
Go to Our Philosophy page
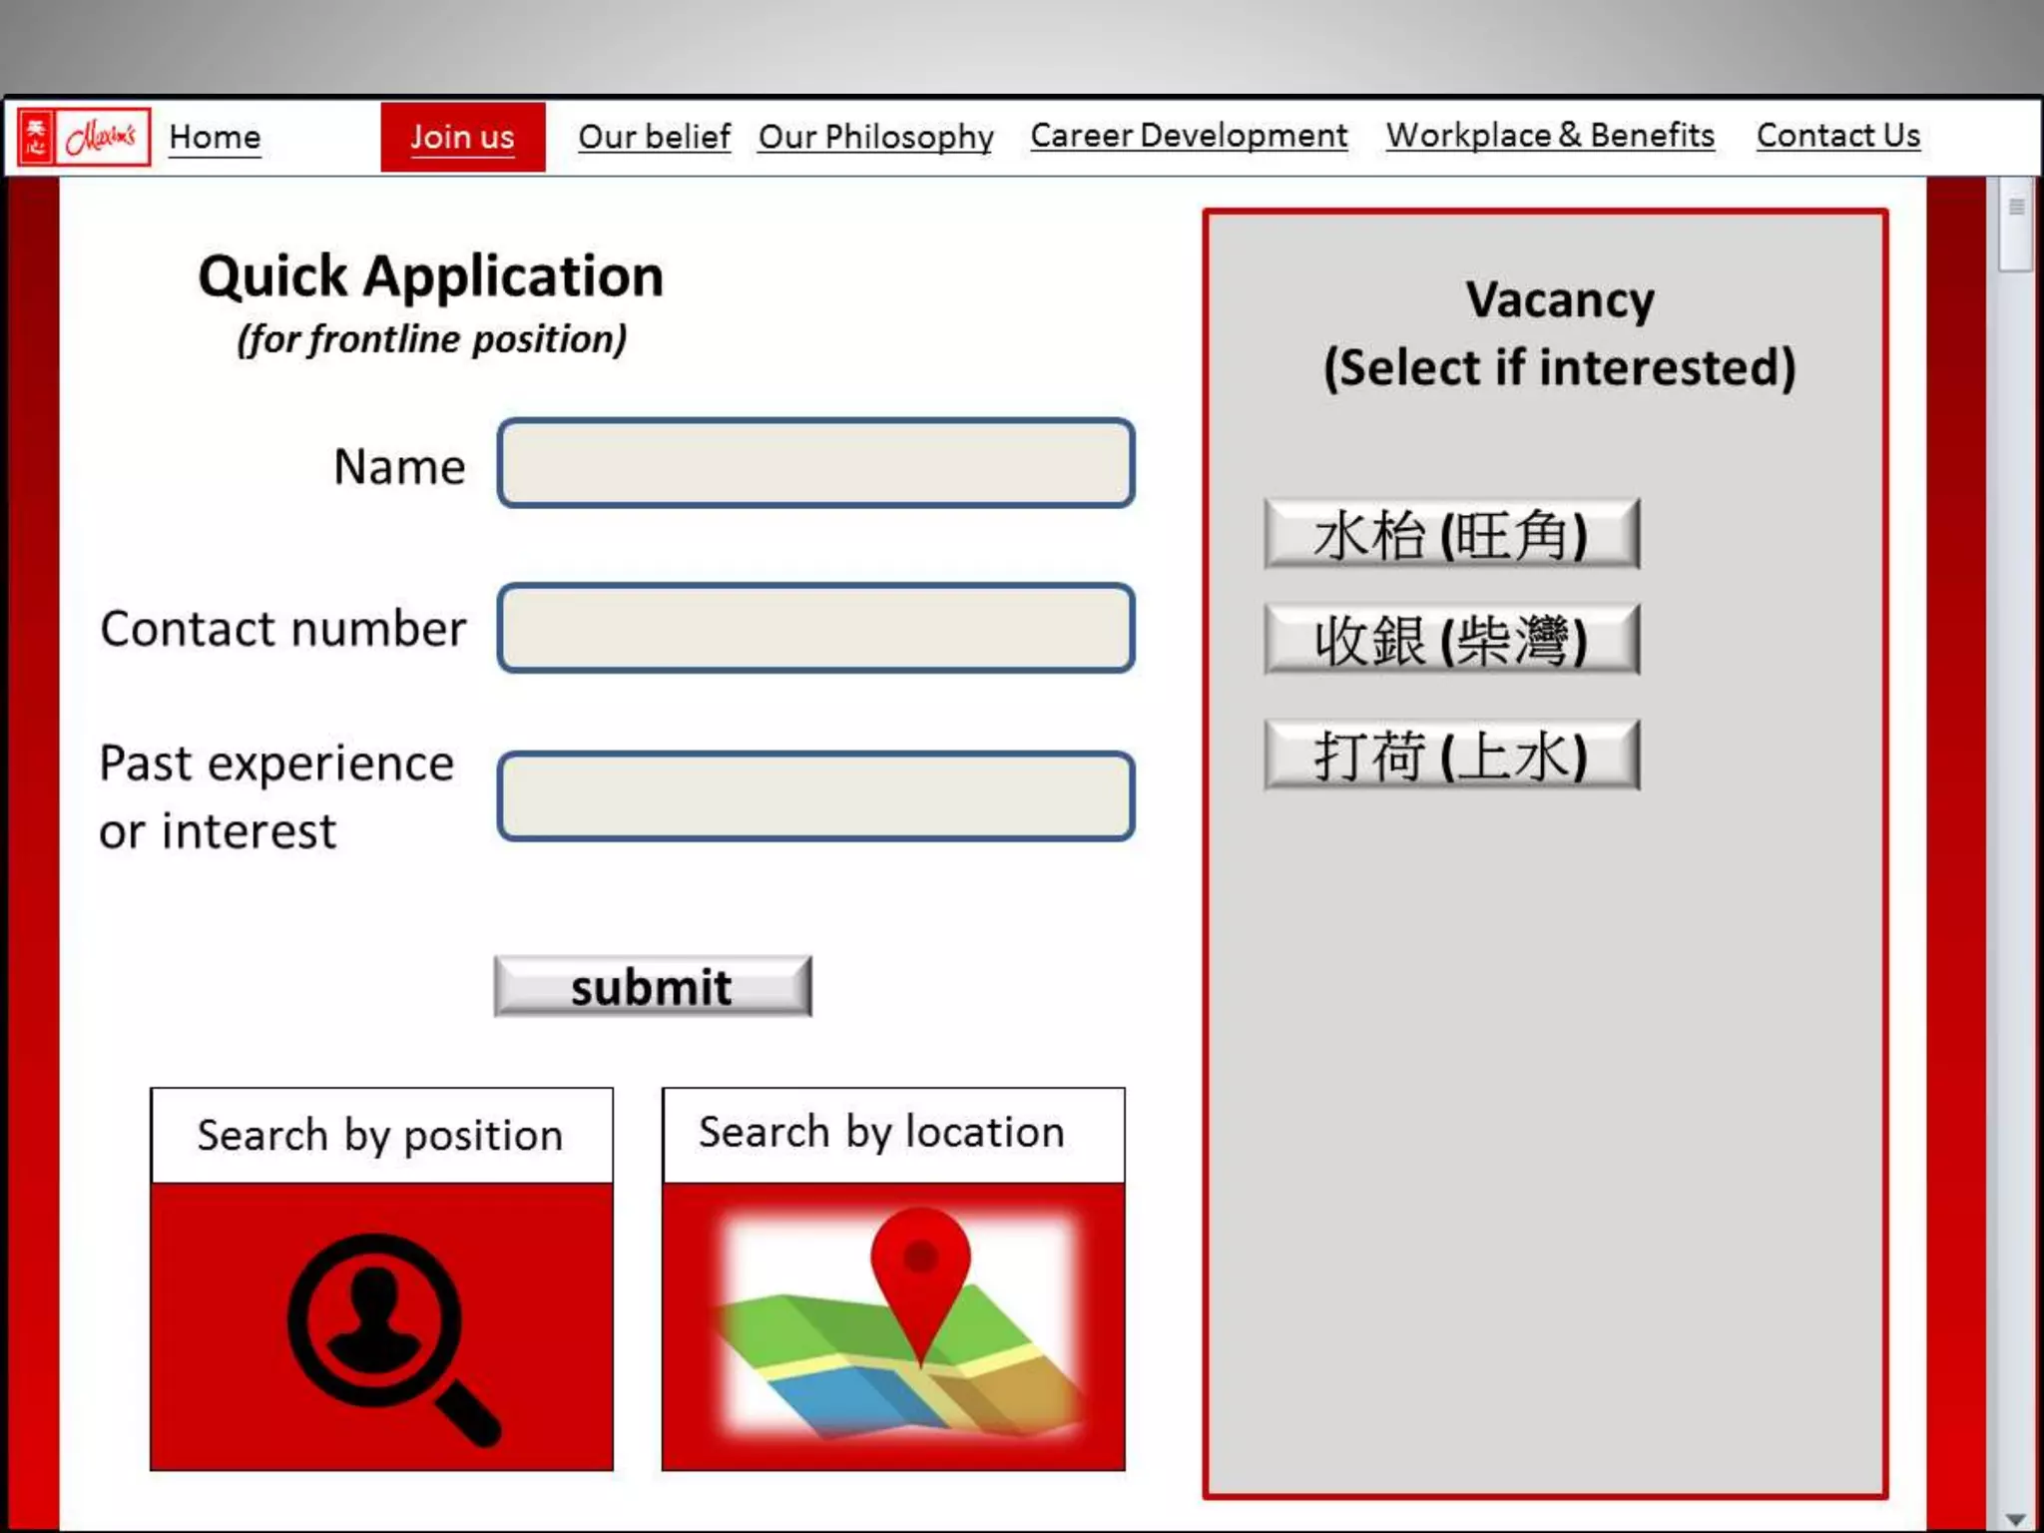(x=875, y=137)
